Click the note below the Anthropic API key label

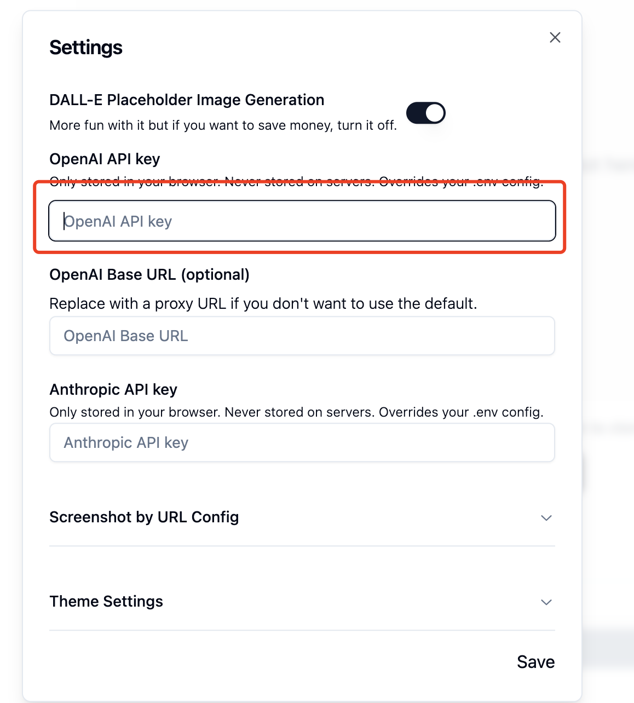296,412
